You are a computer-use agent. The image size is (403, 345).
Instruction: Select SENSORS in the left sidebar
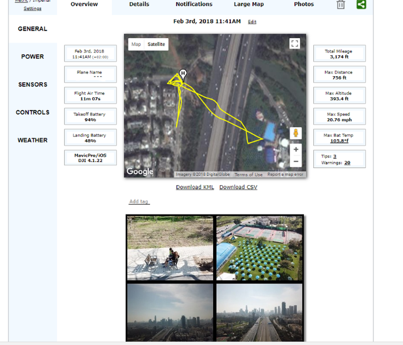click(32, 84)
